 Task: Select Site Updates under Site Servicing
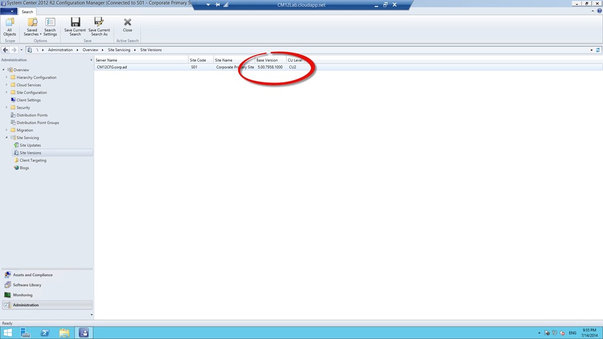30,145
